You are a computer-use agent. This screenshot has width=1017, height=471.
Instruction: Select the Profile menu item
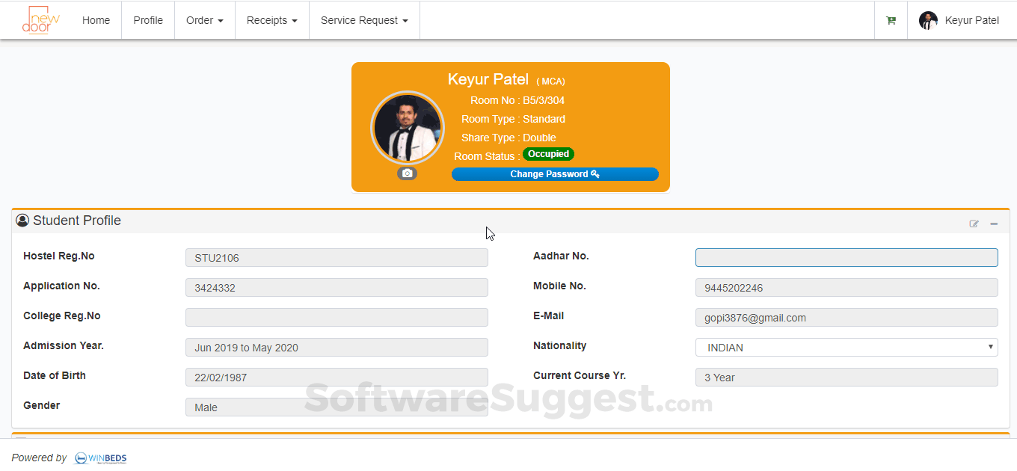point(147,20)
